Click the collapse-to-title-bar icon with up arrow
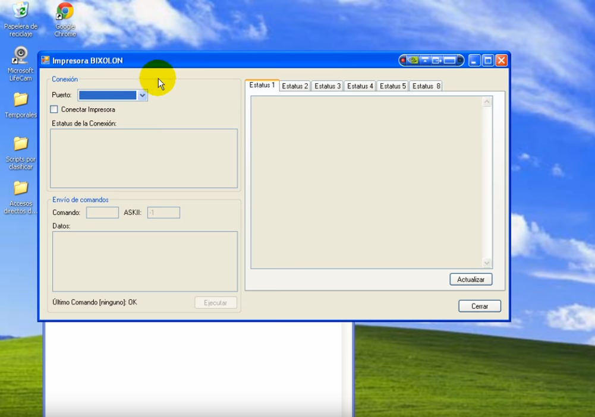The height and width of the screenshot is (417, 595). [425, 60]
